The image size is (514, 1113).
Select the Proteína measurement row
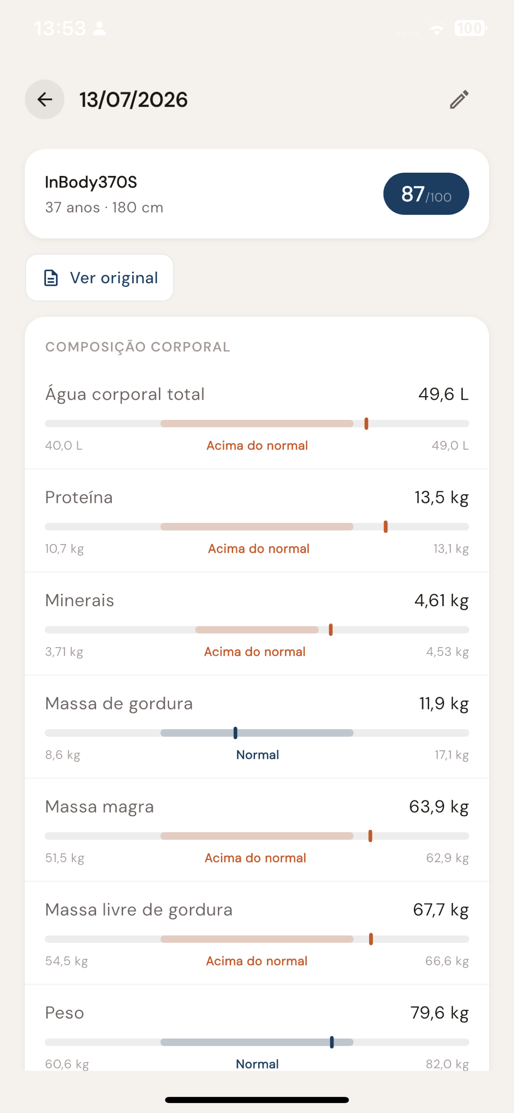[257, 520]
